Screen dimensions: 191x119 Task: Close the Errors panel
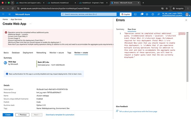pos(186,20)
